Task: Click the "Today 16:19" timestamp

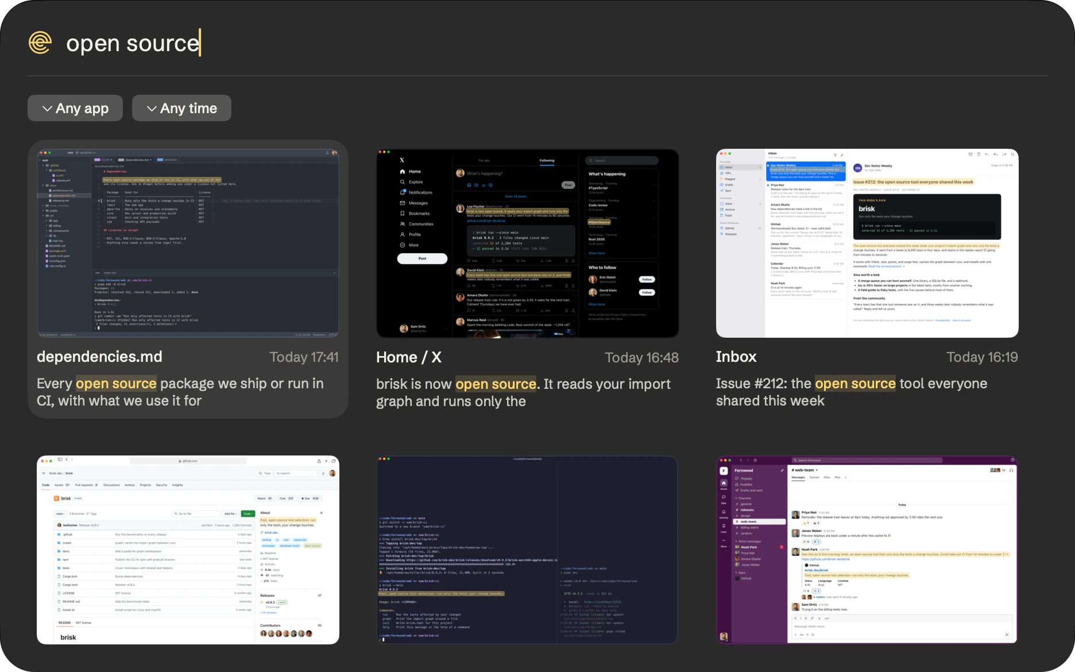Action: coord(982,357)
